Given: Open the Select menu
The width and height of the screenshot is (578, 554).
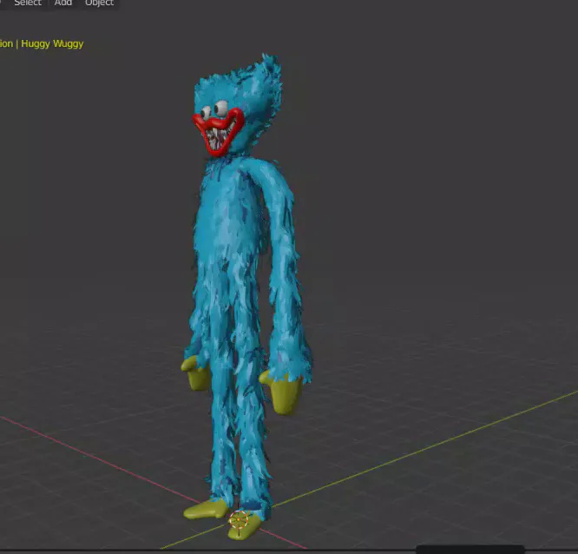Looking at the screenshot, I should coord(28,3).
